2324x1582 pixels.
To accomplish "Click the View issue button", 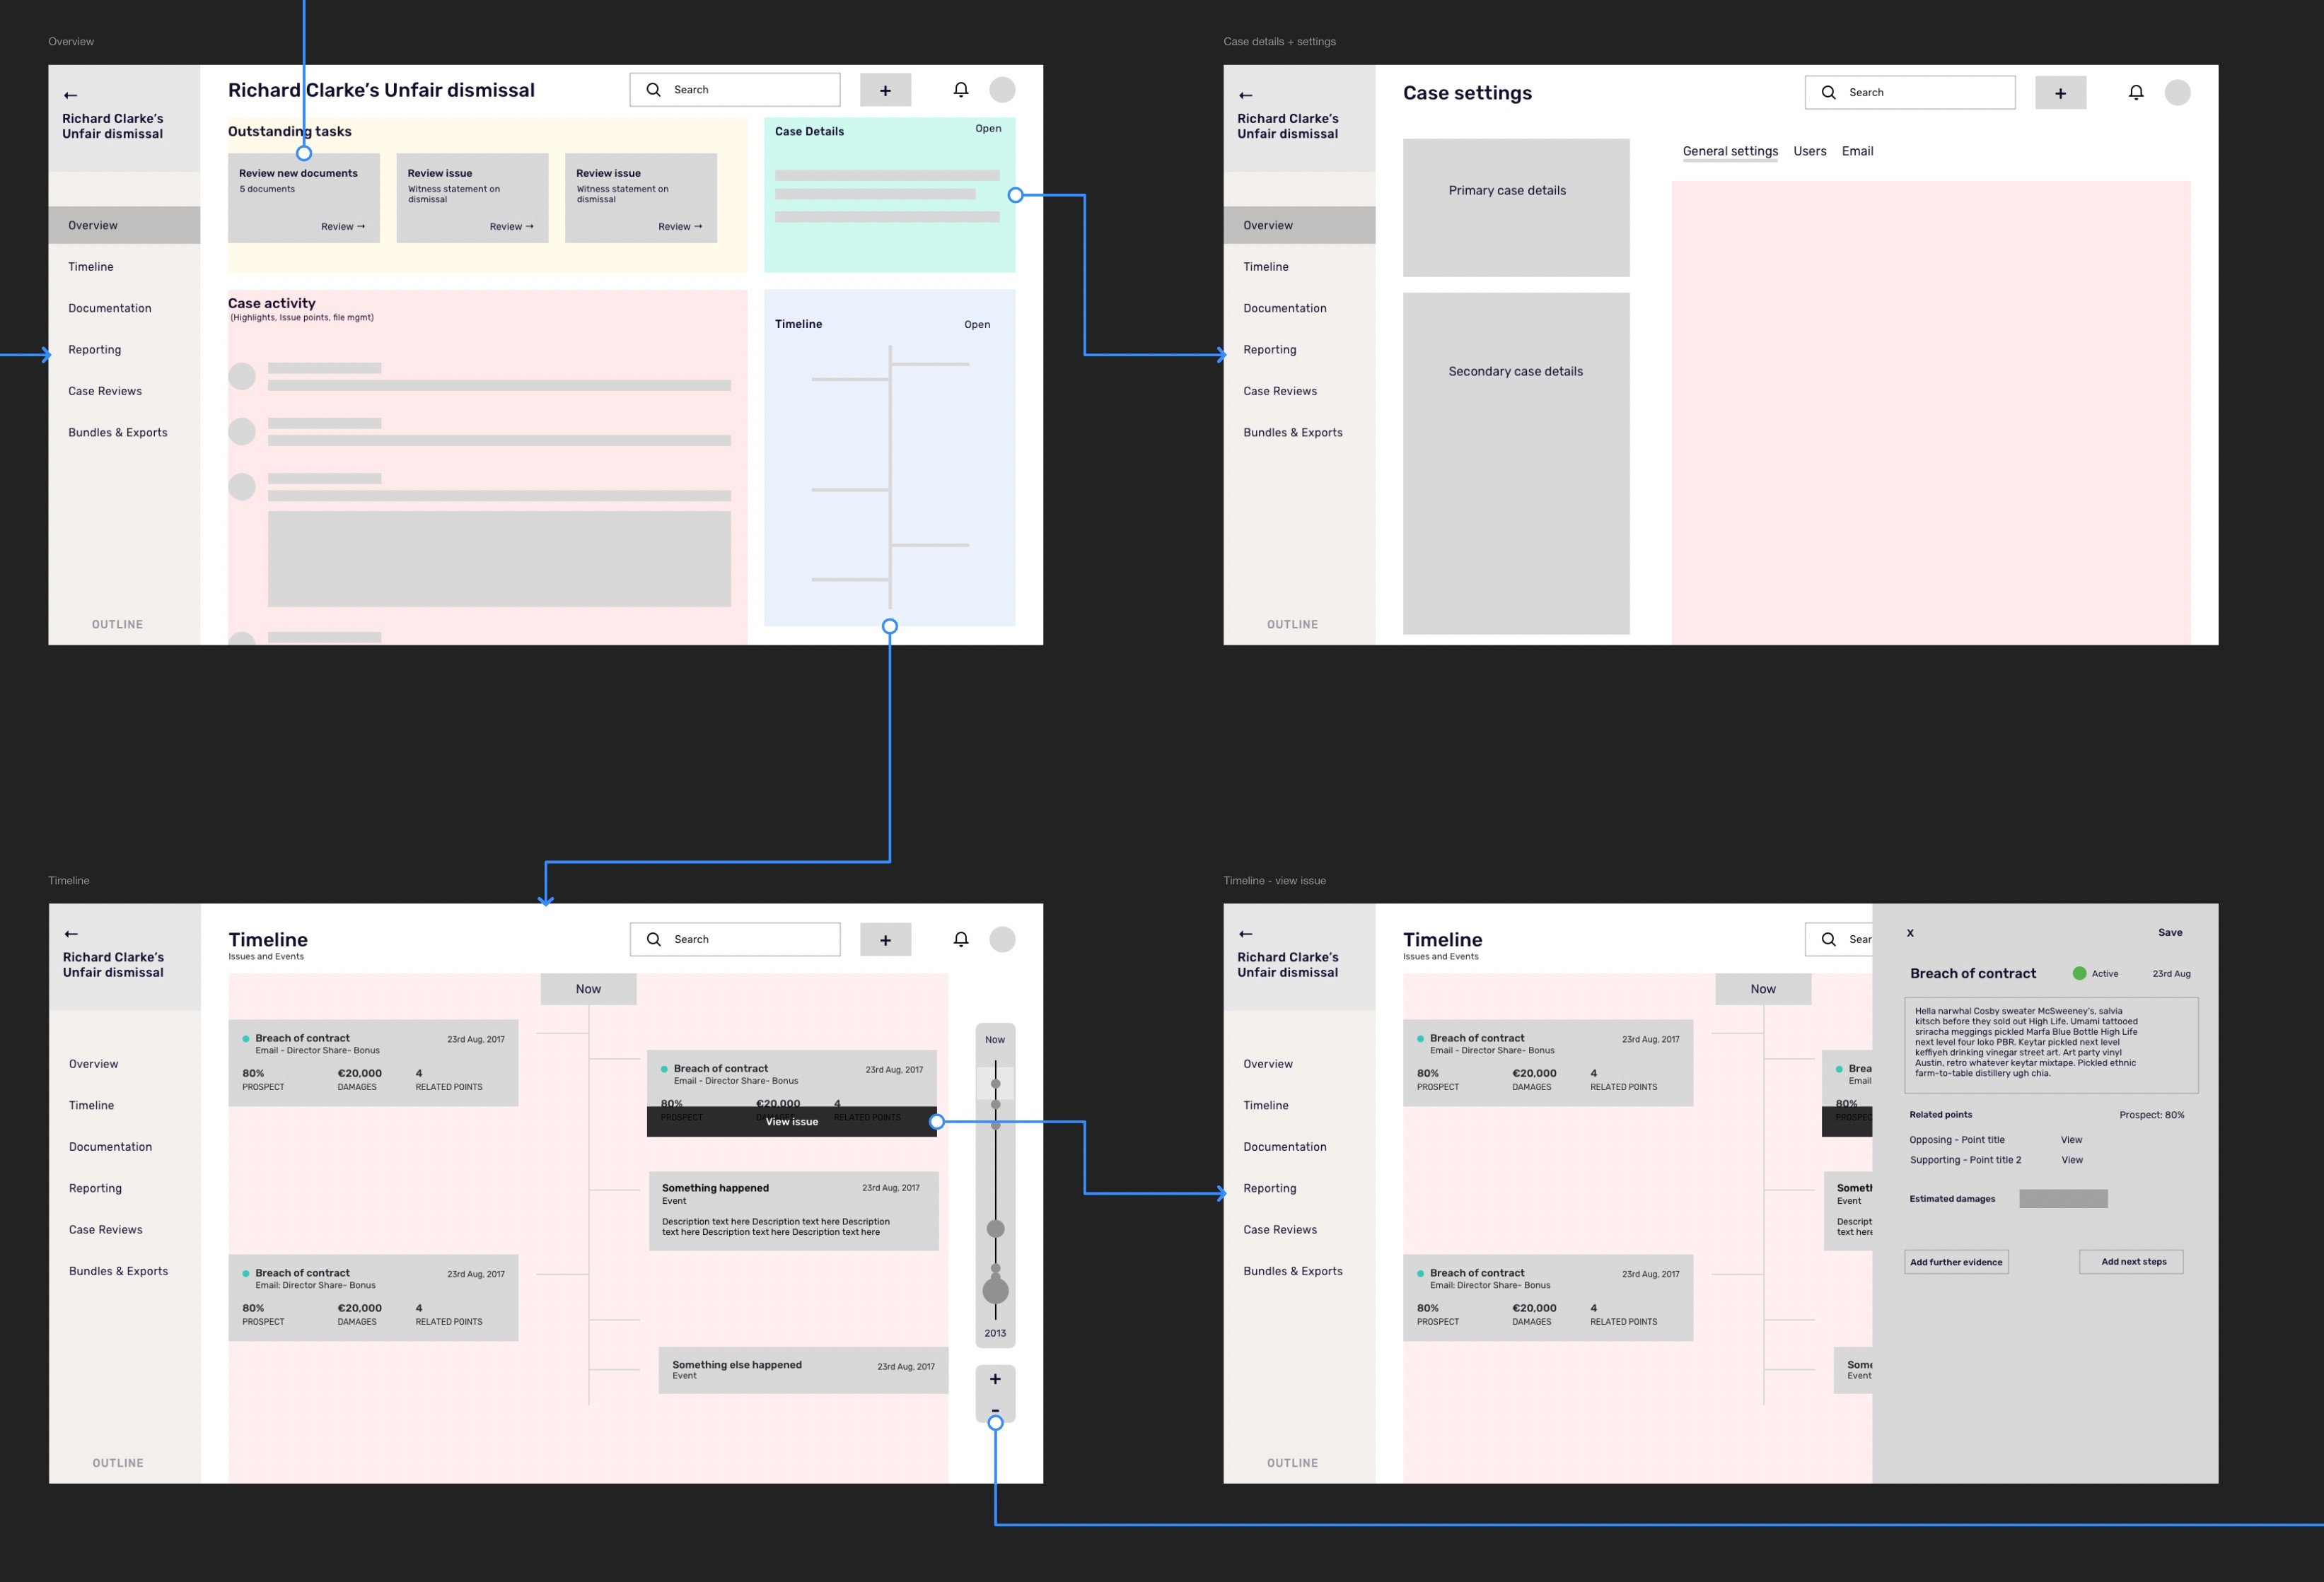I will click(x=791, y=1121).
